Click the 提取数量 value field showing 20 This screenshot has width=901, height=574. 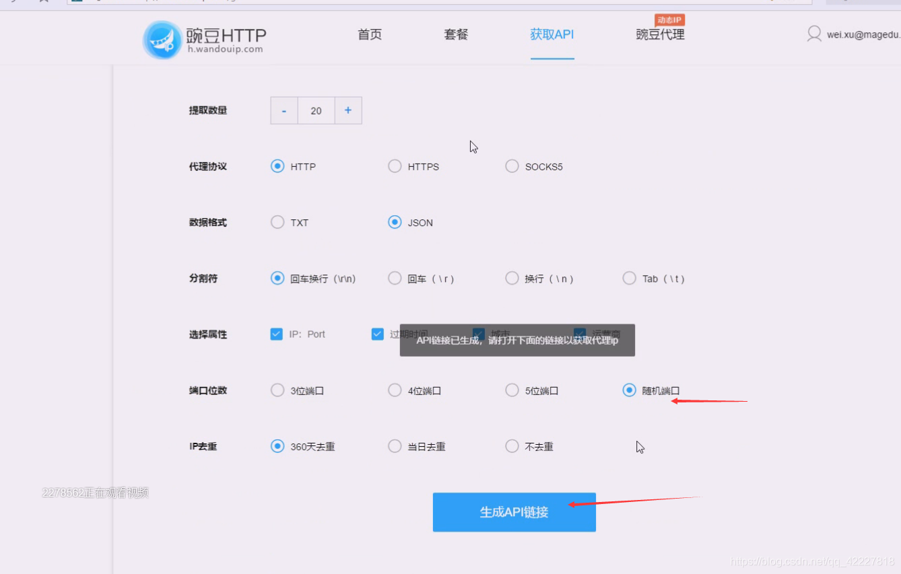316,110
